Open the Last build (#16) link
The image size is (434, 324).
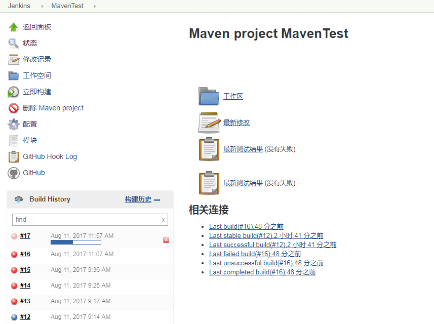tap(246, 227)
